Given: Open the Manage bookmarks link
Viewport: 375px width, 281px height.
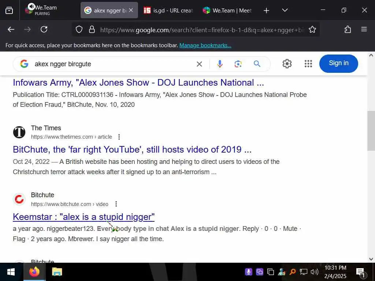Looking at the screenshot, I should click(205, 45).
